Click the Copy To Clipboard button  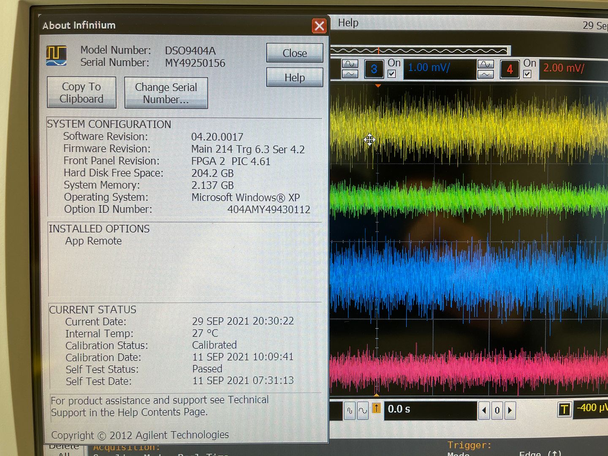(x=81, y=93)
